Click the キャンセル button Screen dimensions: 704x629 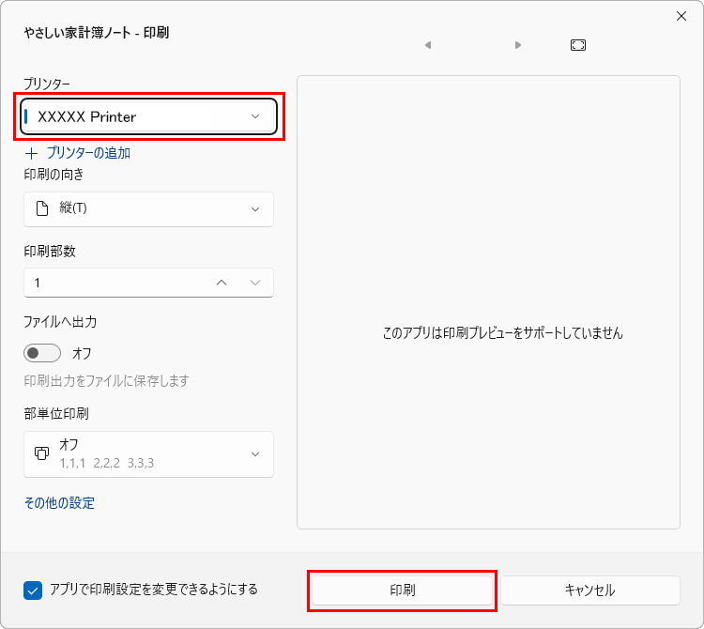[x=590, y=591]
